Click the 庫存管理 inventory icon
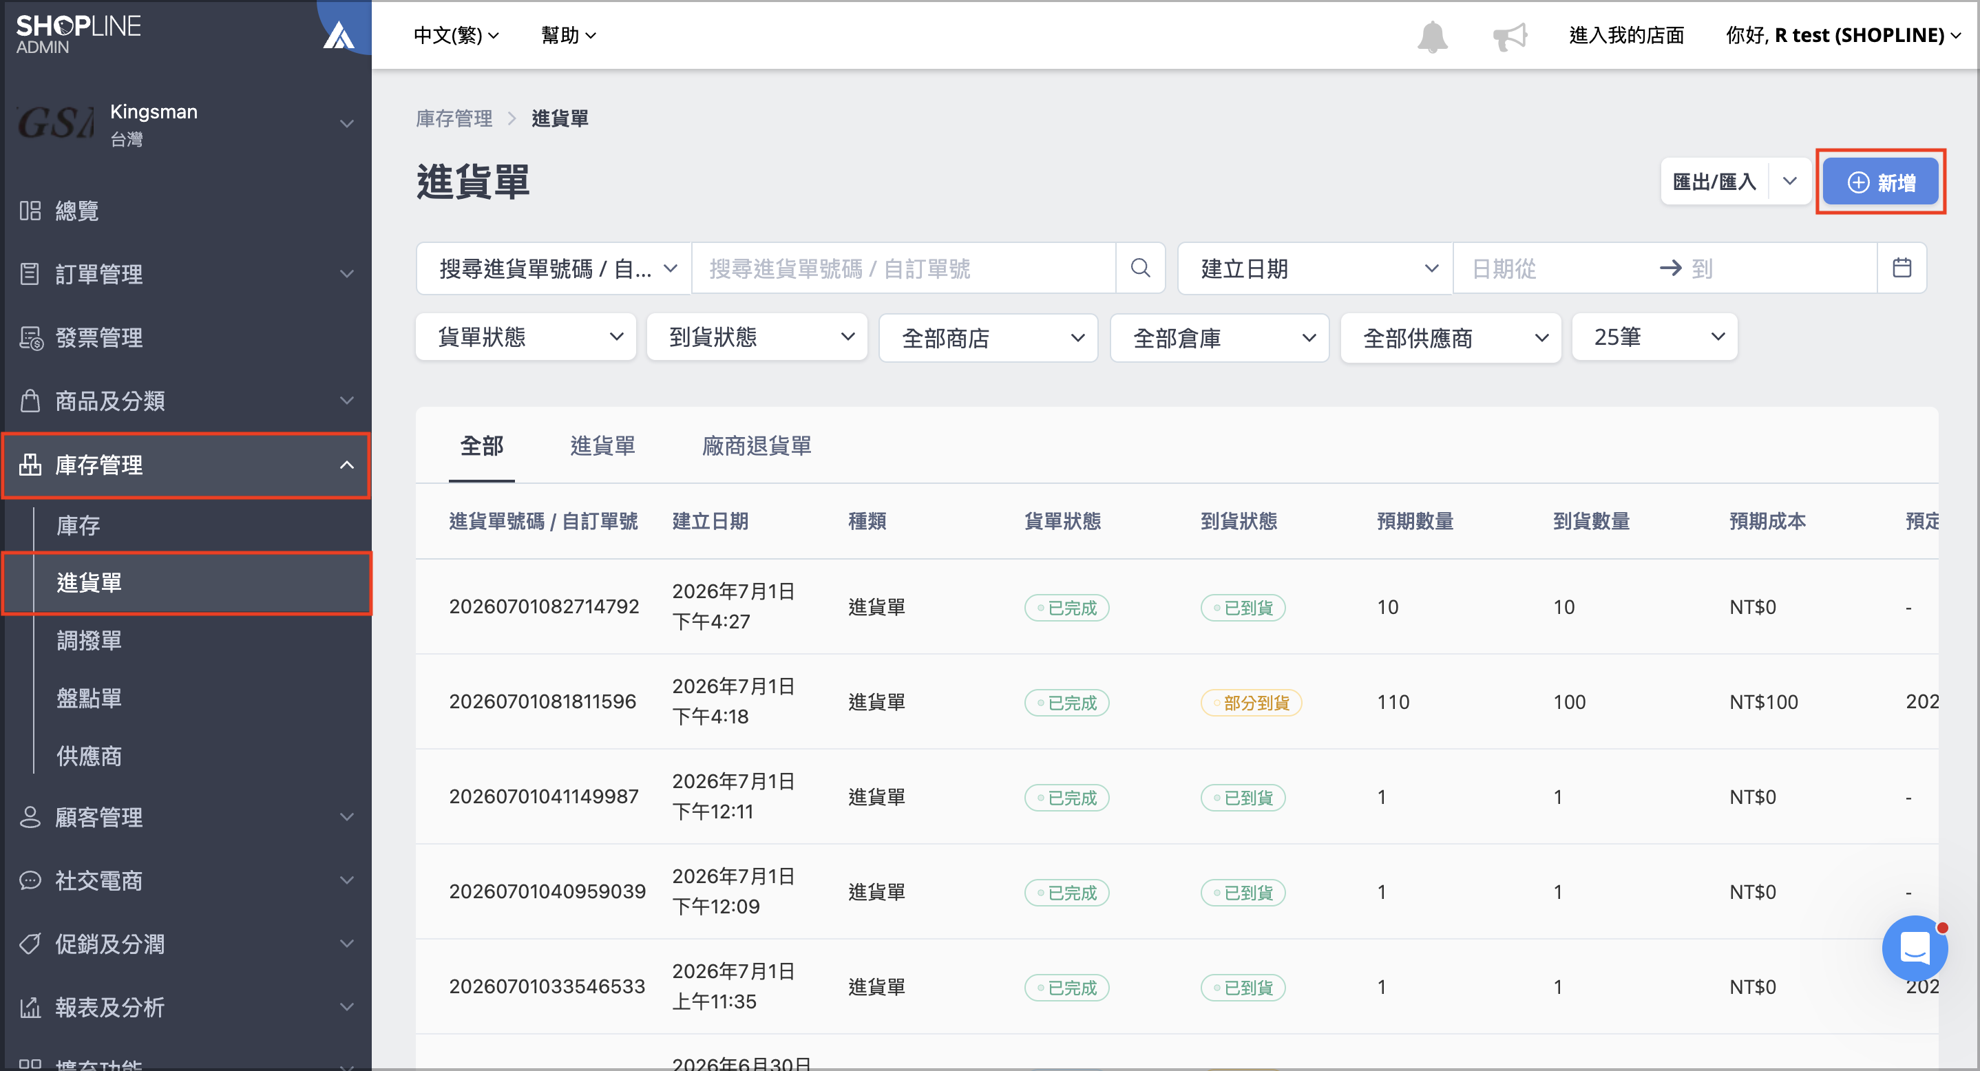This screenshot has height=1071, width=1980. click(x=30, y=465)
